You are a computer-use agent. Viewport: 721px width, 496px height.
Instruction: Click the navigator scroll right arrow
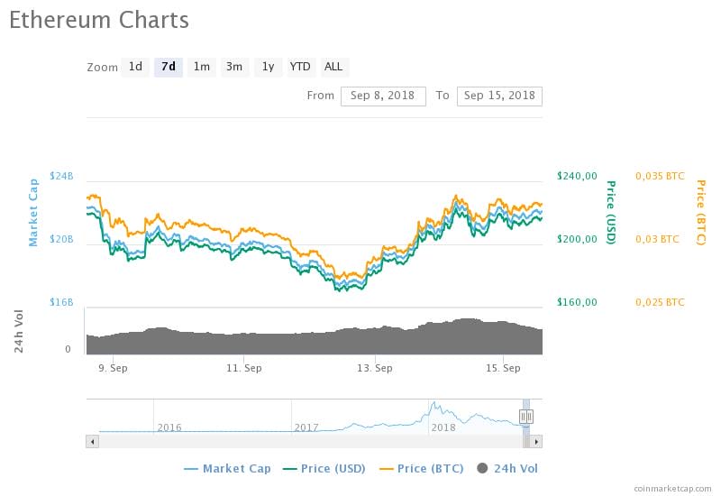coord(536,442)
